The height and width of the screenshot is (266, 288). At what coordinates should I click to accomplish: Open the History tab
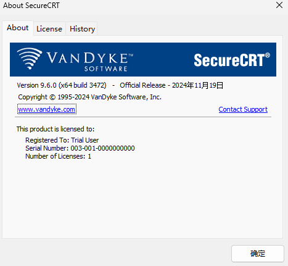(x=82, y=29)
